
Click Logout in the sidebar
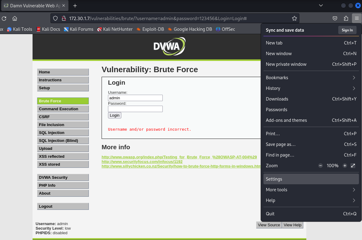point(63,206)
